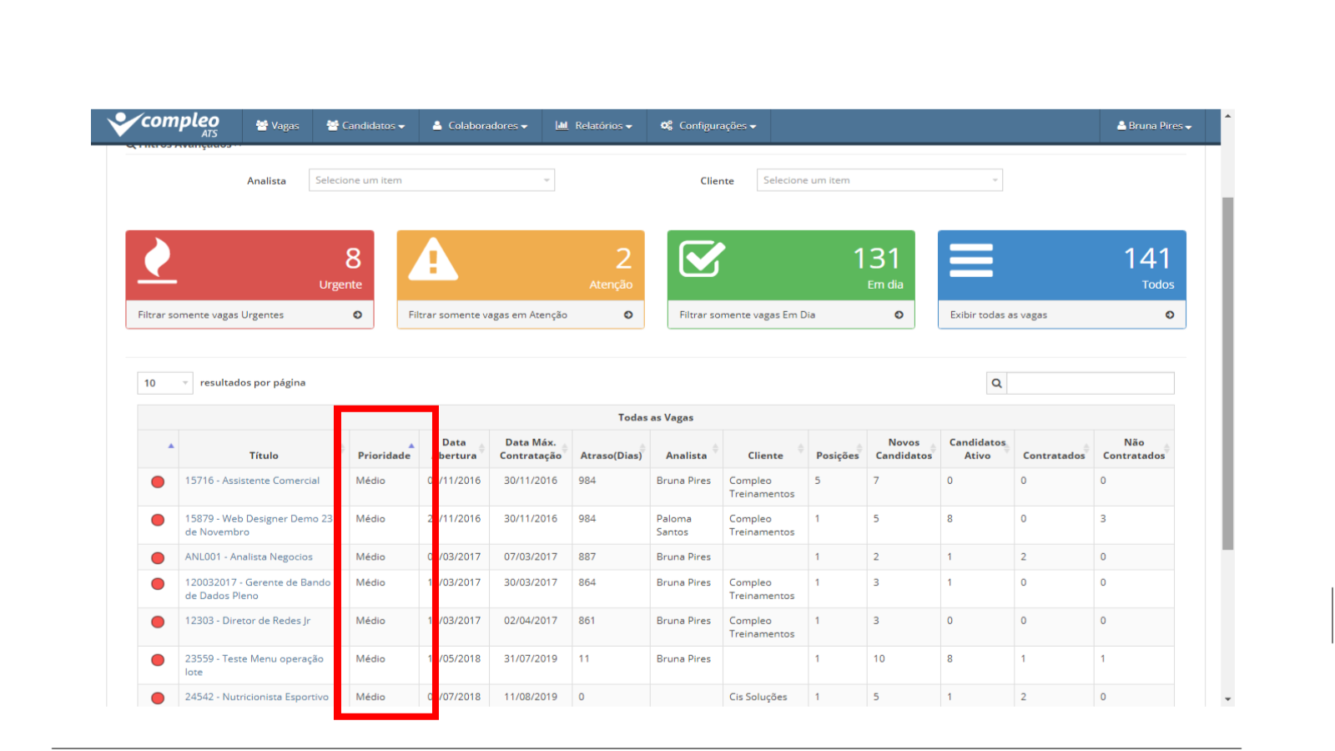Expand the Cliente select dropdown
Image resolution: width=1335 pixels, height=751 pixels.
click(x=879, y=180)
